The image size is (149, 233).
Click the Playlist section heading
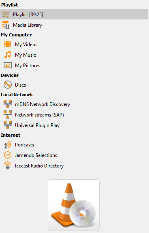click(10, 5)
